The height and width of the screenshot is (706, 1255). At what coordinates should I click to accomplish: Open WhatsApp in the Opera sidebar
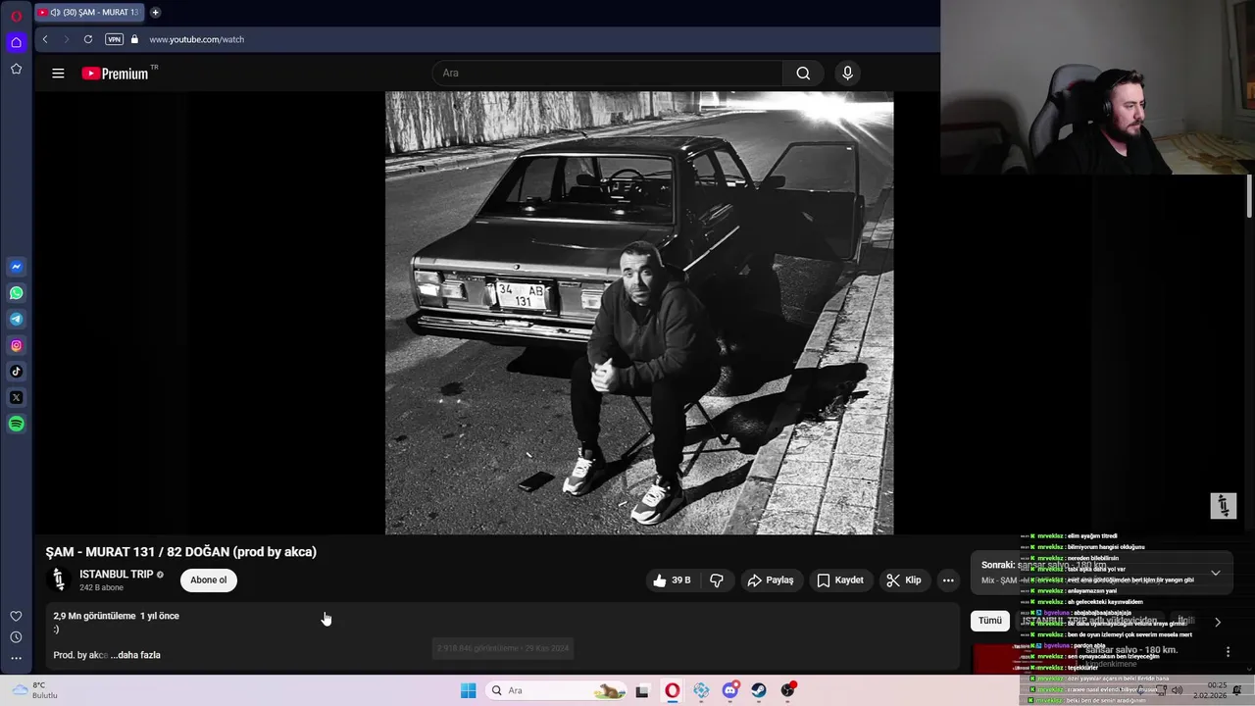click(x=16, y=293)
